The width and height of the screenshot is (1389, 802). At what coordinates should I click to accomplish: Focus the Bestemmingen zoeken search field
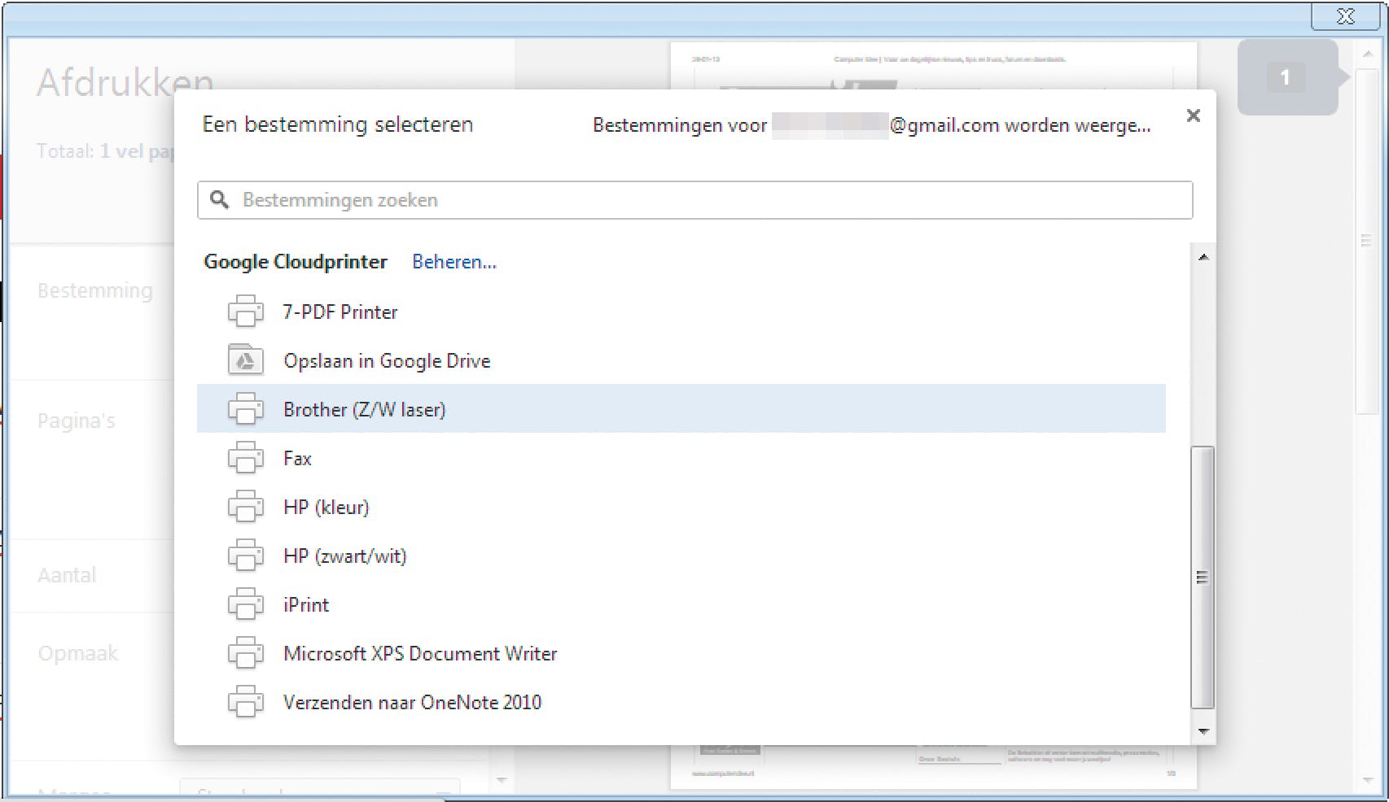(x=694, y=200)
